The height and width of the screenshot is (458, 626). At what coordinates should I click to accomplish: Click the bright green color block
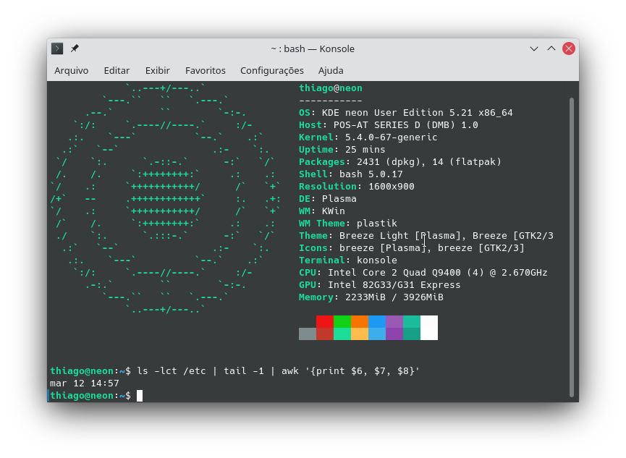[342, 321]
